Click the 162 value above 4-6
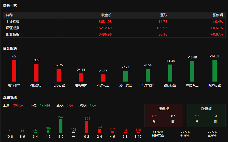 pyautogui.click(x=112, y=129)
